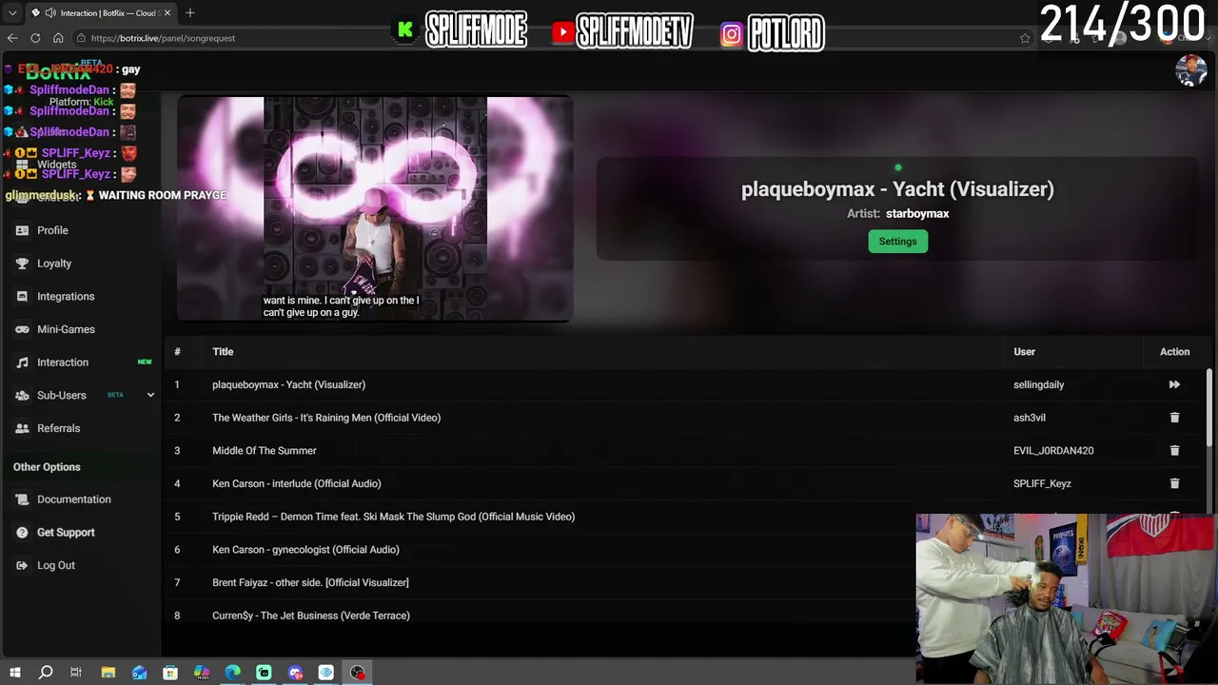Select The Weather Girls - It's Raining Men

(326, 418)
